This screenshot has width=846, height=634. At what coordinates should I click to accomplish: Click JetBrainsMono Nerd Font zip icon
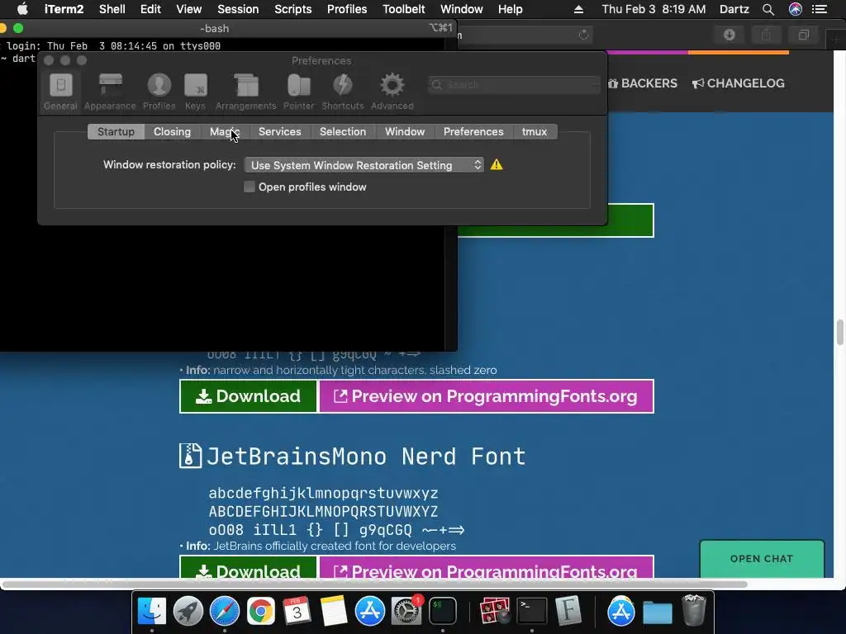pos(190,456)
